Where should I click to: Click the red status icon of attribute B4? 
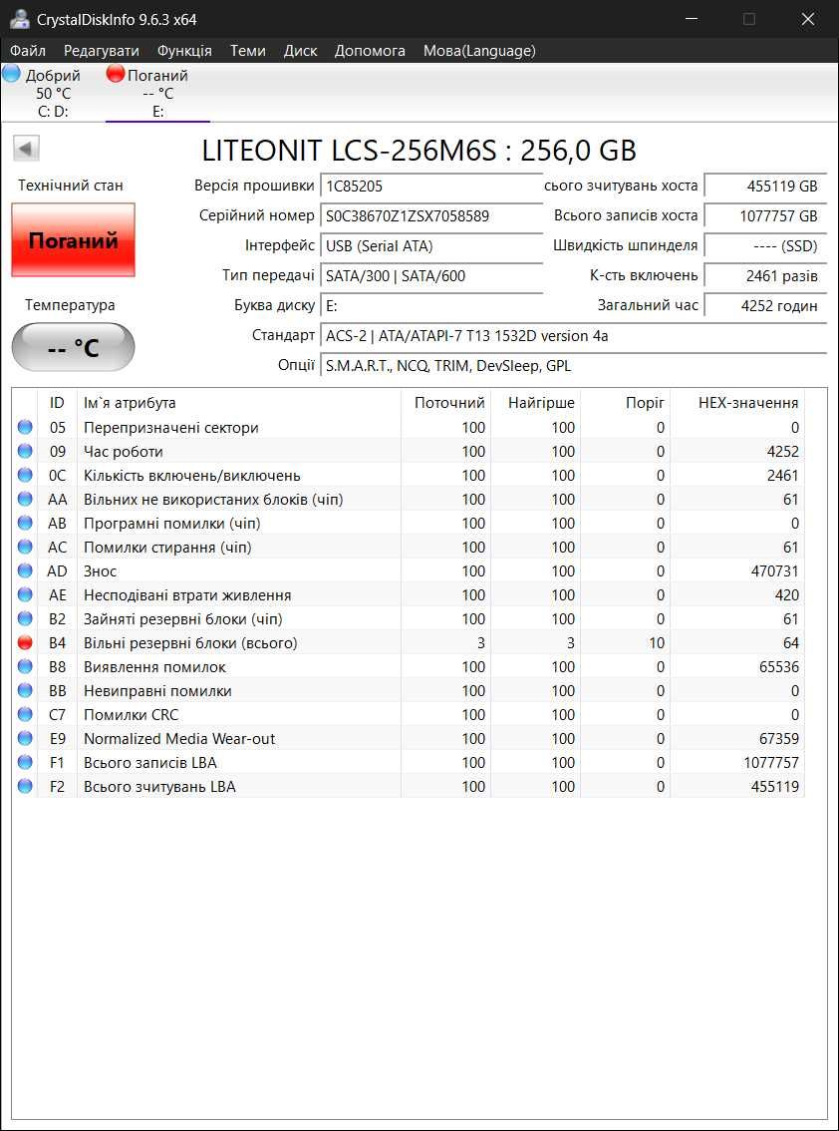[x=25, y=642]
